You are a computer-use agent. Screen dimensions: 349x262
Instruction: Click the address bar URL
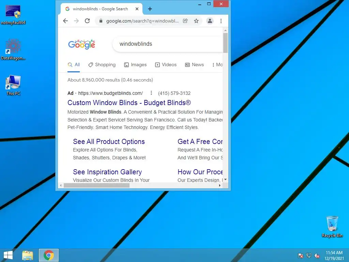pos(142,21)
